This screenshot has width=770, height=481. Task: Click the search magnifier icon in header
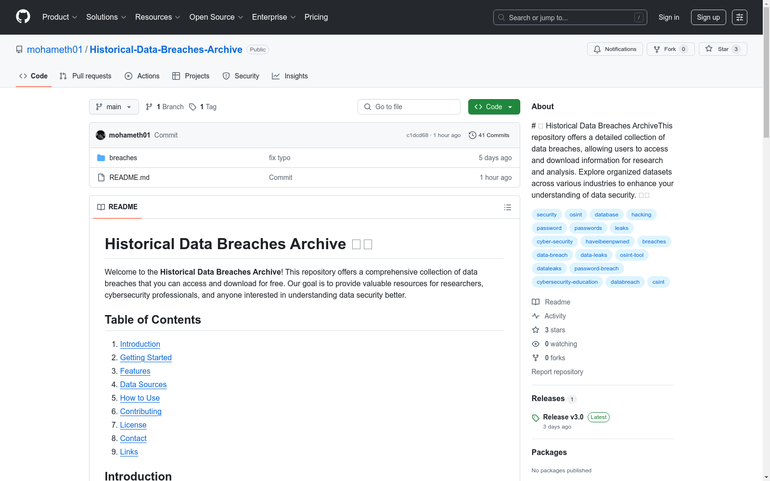(x=501, y=17)
